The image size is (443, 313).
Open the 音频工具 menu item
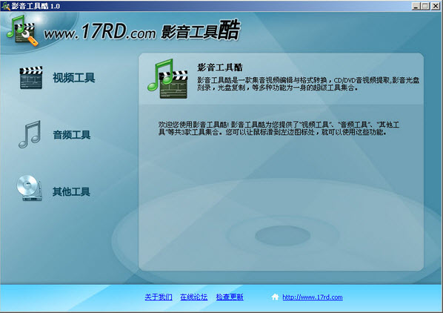coord(72,135)
